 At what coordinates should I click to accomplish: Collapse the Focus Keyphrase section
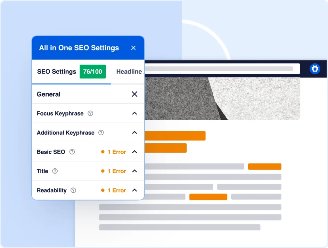[x=135, y=114]
